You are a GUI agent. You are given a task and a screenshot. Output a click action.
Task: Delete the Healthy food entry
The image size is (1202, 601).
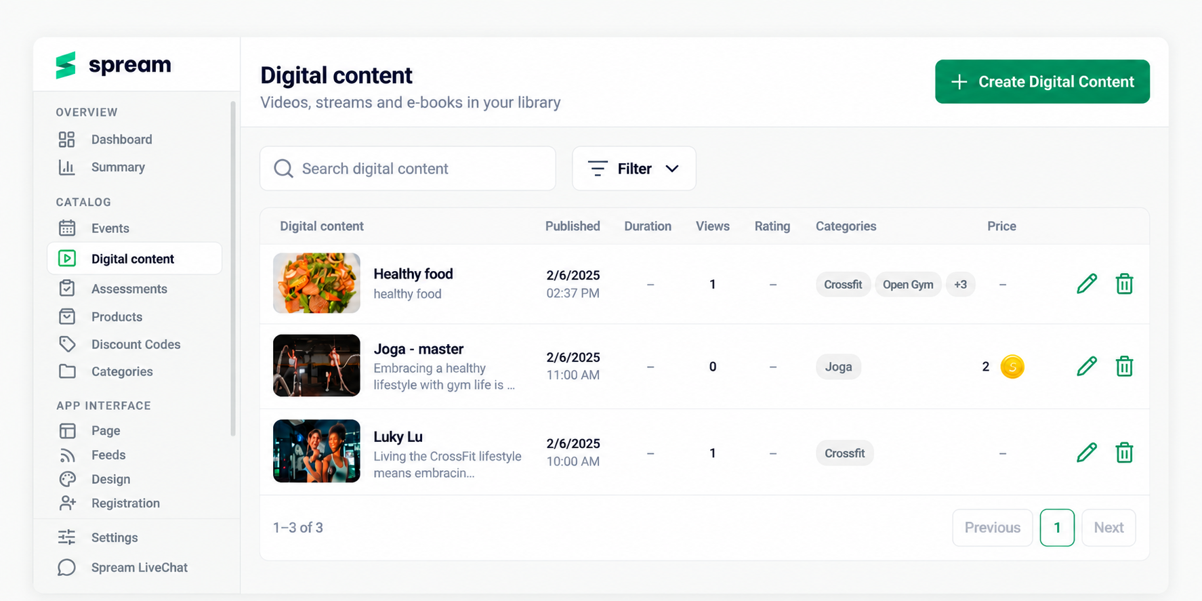1124,284
